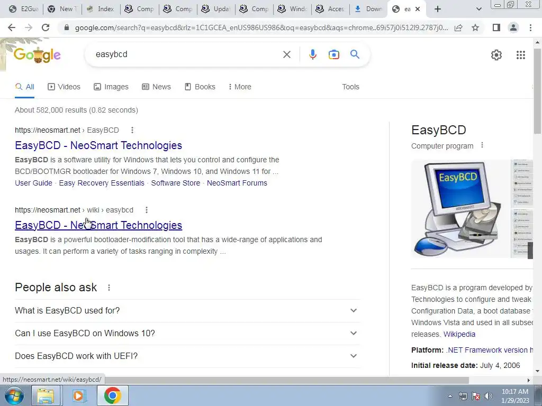The height and width of the screenshot is (406, 542).
Task: Show hidden tray icons arrow
Action: tap(450, 396)
